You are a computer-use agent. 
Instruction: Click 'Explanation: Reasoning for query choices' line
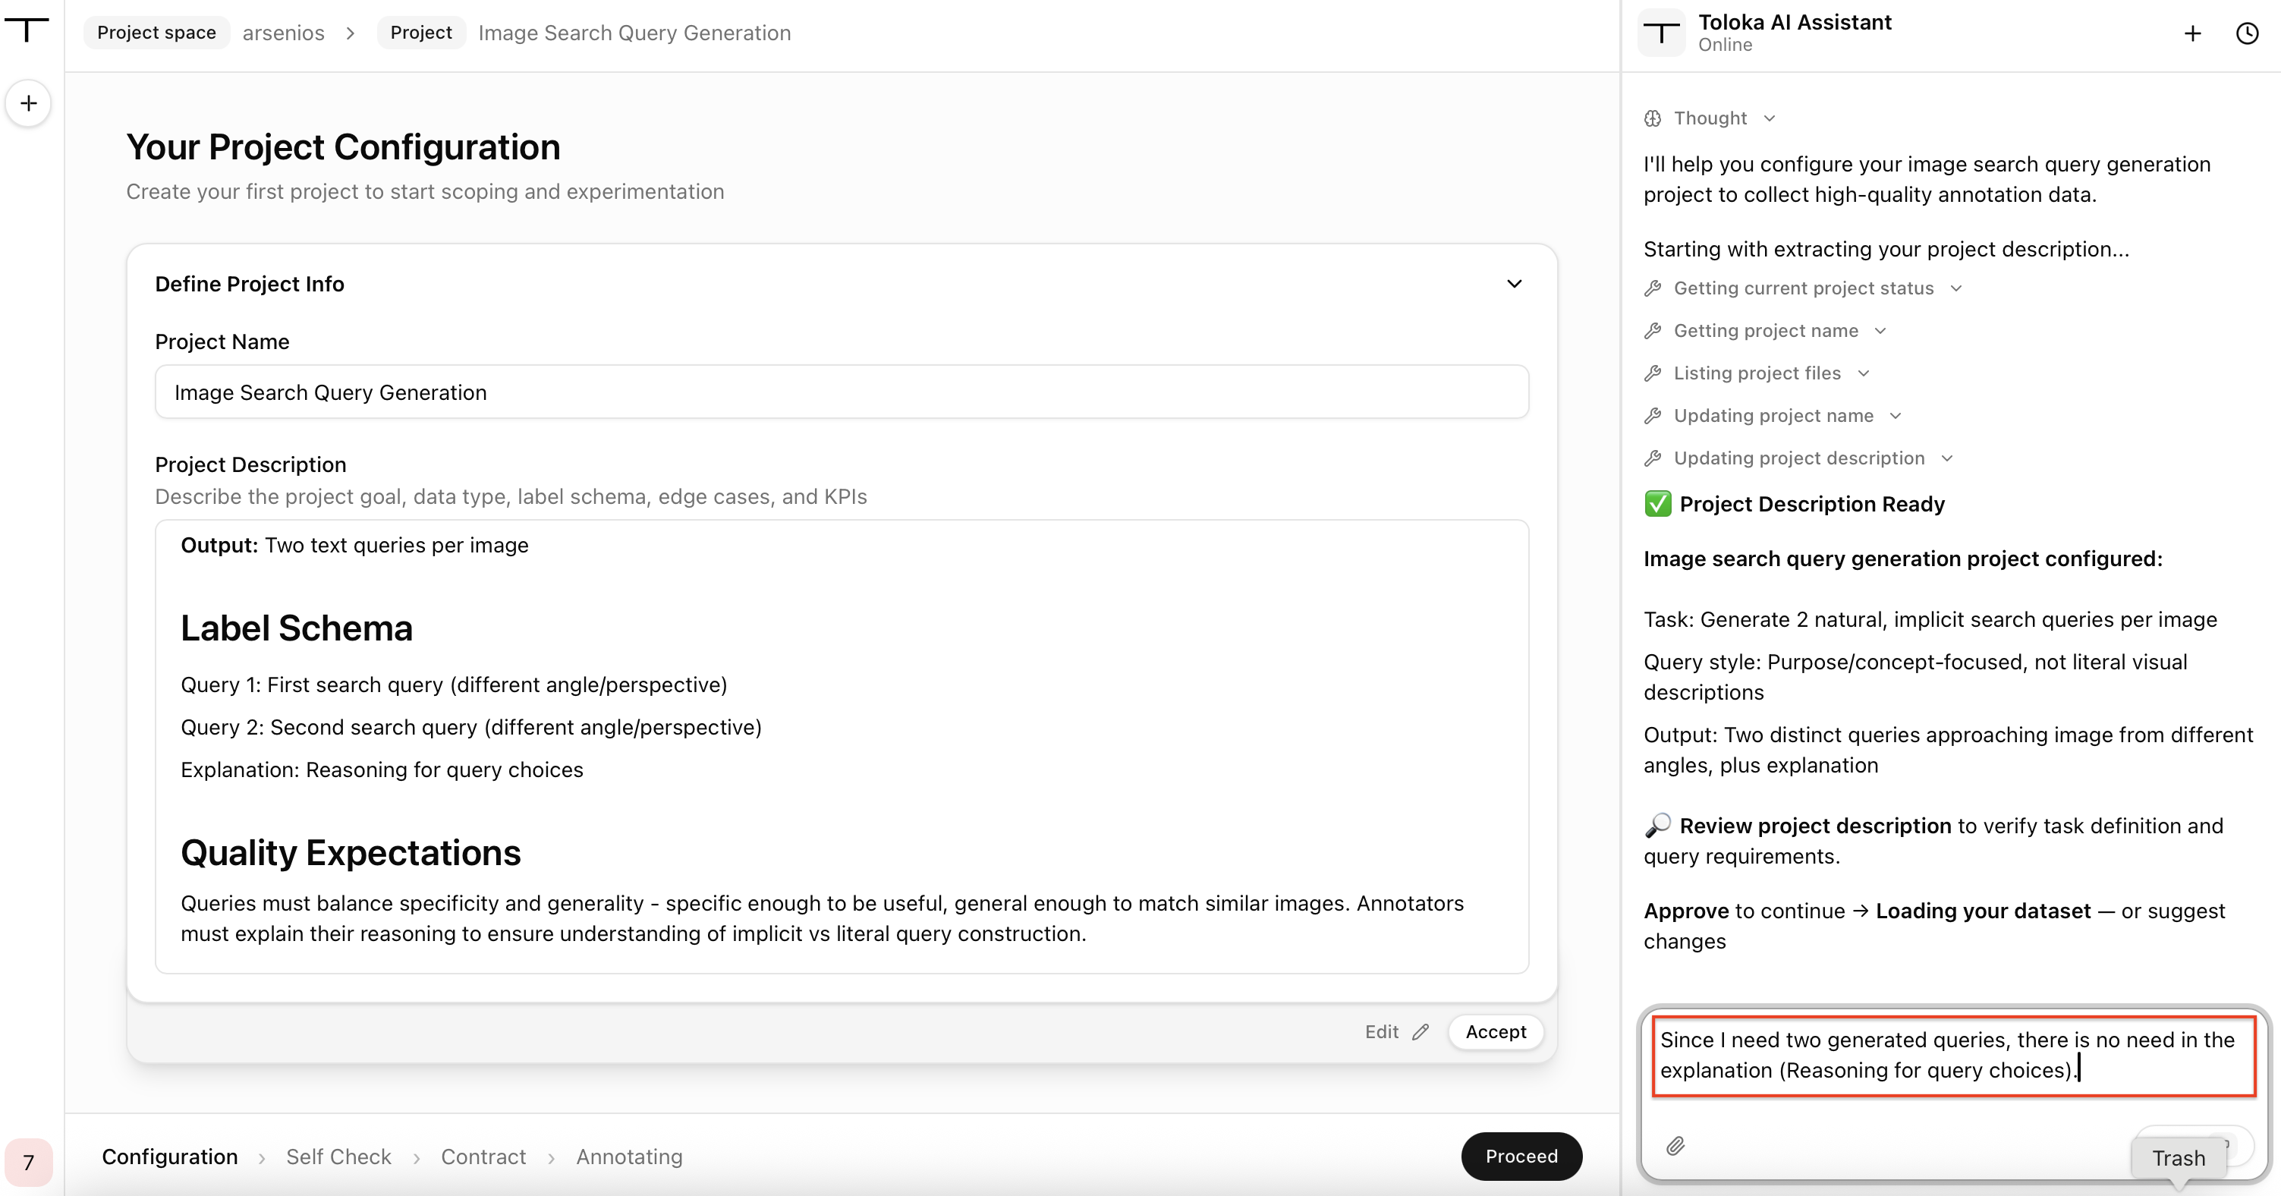tap(382, 770)
